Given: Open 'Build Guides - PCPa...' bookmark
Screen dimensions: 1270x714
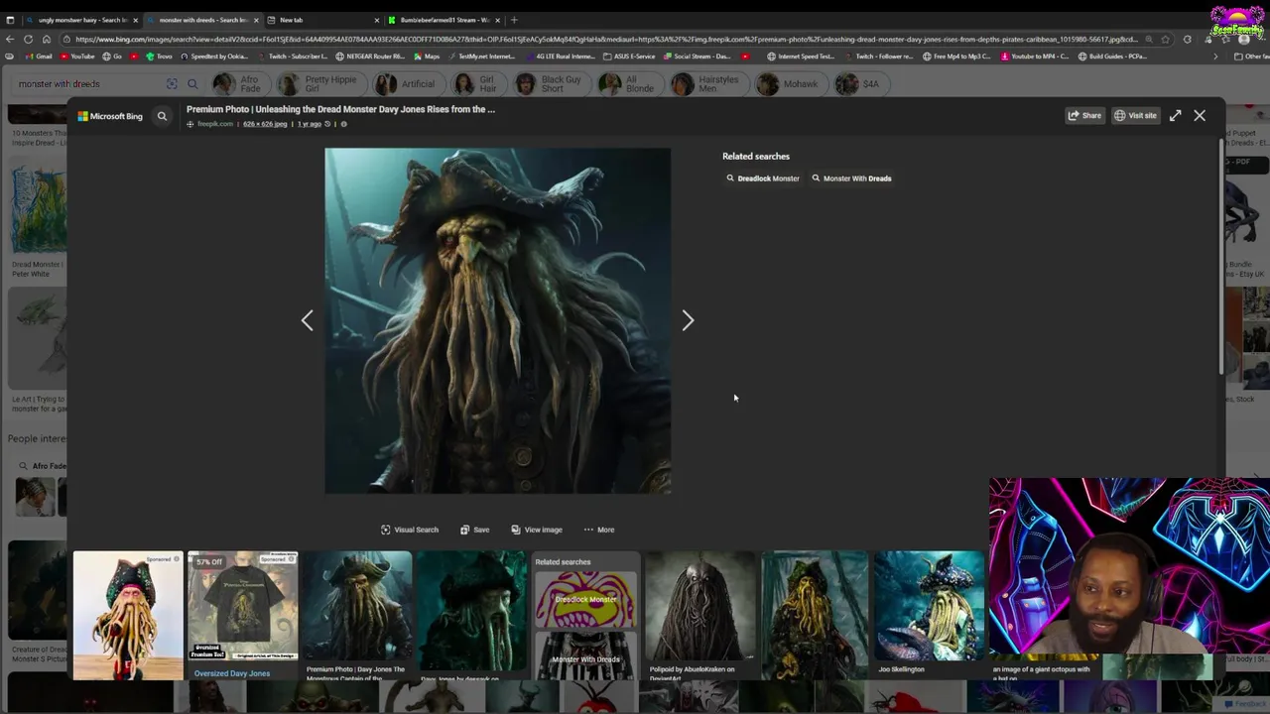Looking at the screenshot, I should pyautogui.click(x=1112, y=57).
